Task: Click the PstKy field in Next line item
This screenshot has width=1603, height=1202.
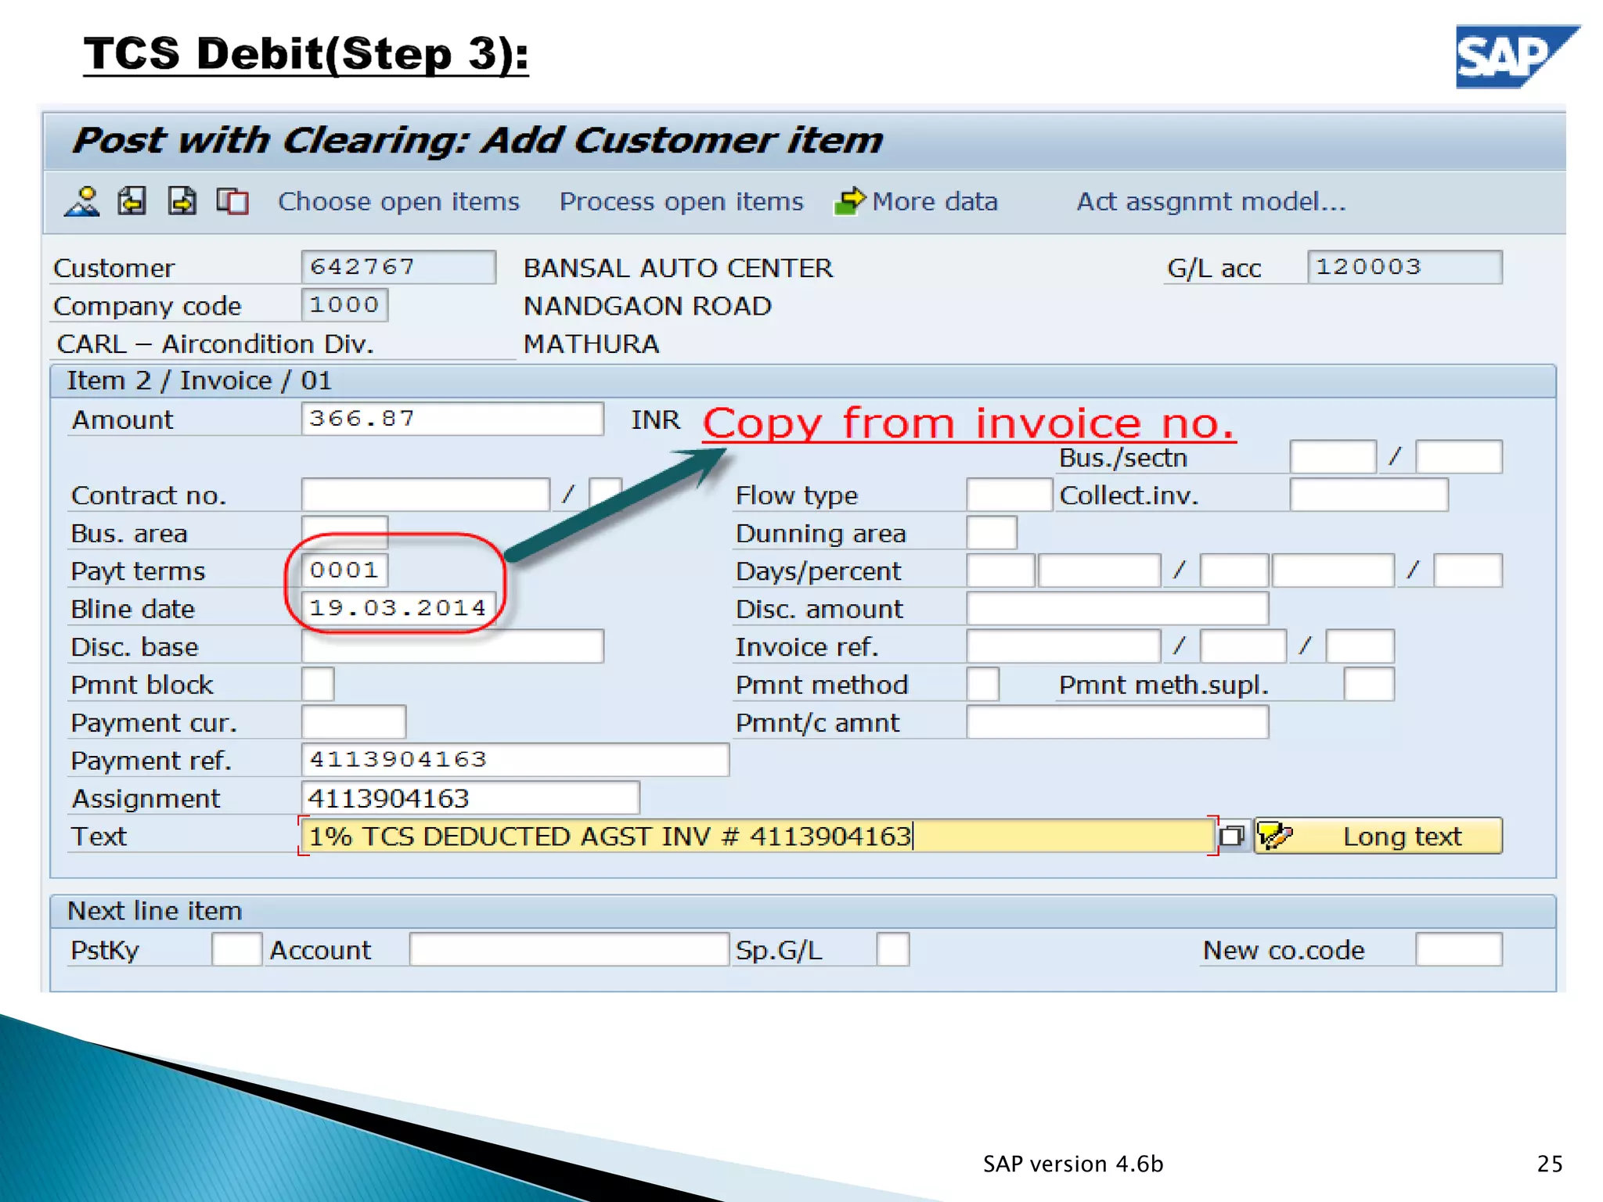Action: point(236,949)
